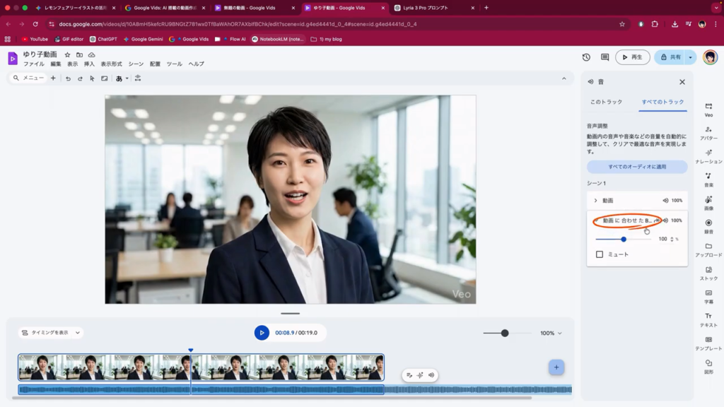This screenshot has width=724, height=407.
Task: Click the 音楽 music sidebar icon
Action: [708, 179]
